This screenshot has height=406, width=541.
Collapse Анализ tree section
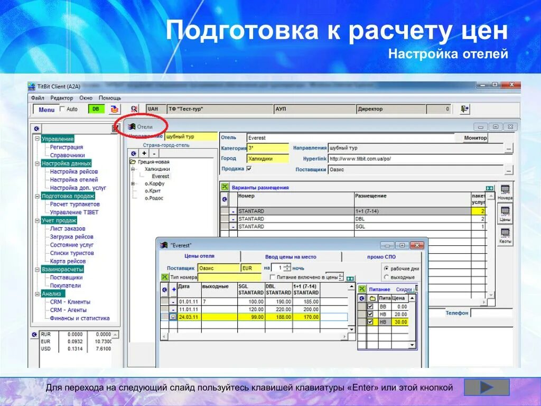click(38, 294)
